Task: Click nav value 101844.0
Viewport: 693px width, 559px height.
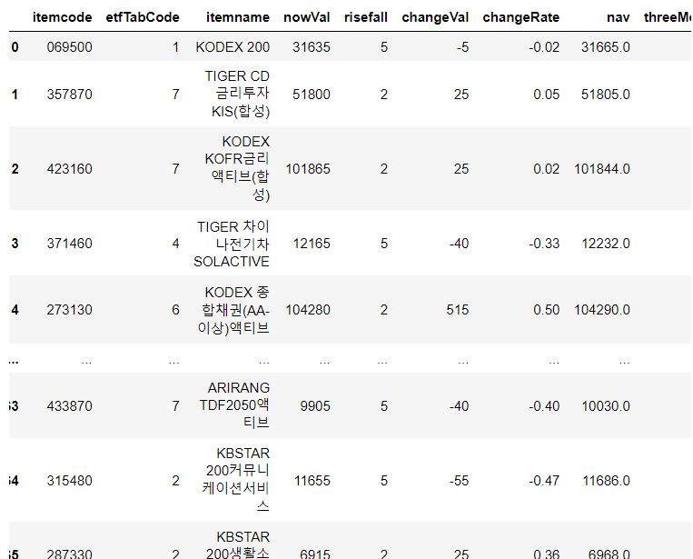Action: coord(602,168)
